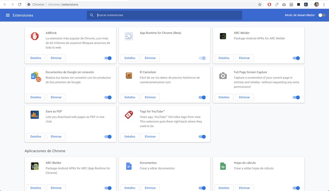329x191 pixels.
Task: Click the Tags for YouTube toolbar icon
Action: pos(277,4)
